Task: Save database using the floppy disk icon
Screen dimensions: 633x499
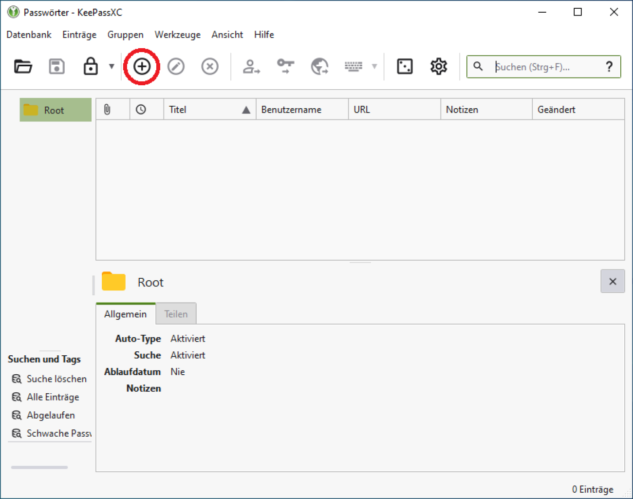Action: (x=57, y=66)
